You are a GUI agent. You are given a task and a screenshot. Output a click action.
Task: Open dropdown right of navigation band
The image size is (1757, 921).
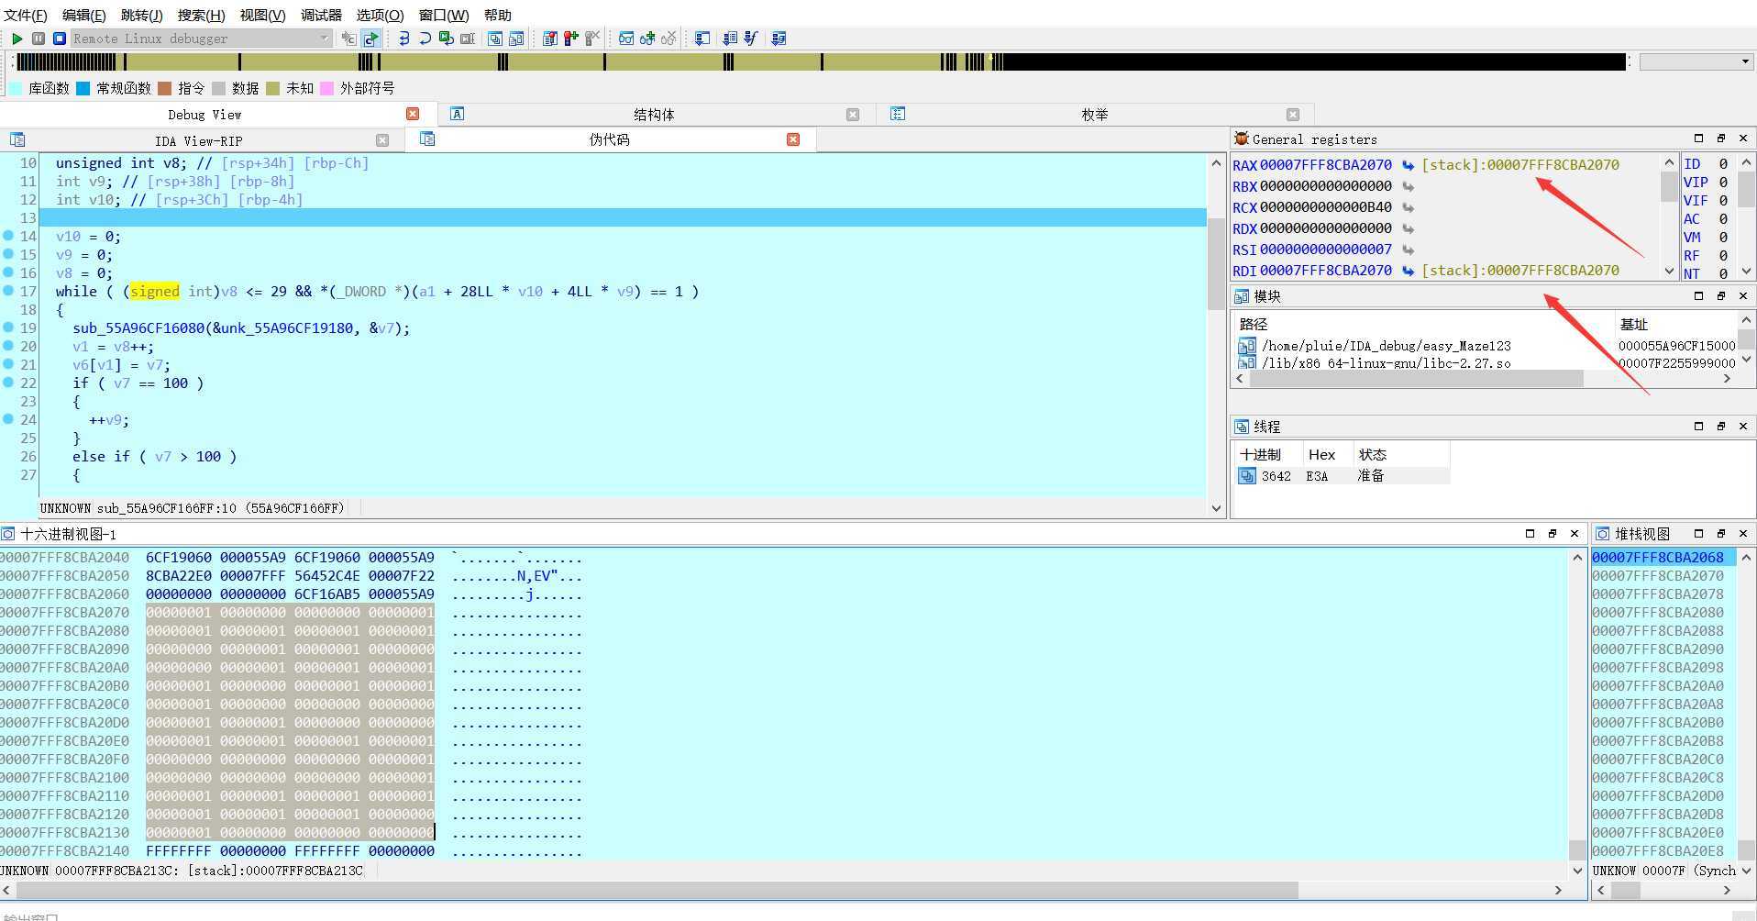1743,61
